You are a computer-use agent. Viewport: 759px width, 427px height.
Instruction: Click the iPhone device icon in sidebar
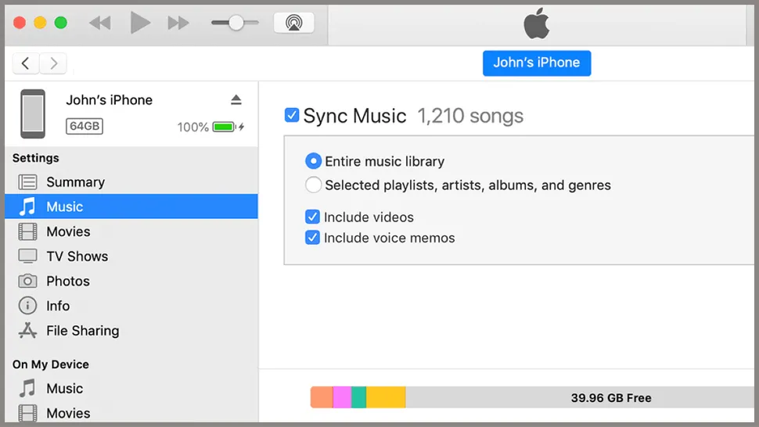[33, 113]
